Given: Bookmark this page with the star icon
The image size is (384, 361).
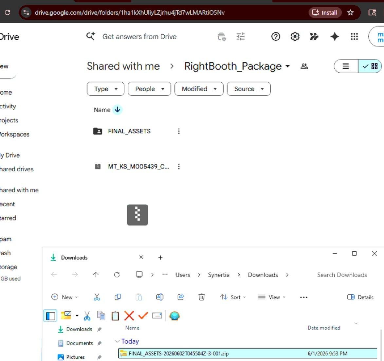Looking at the screenshot, I should 351,12.
